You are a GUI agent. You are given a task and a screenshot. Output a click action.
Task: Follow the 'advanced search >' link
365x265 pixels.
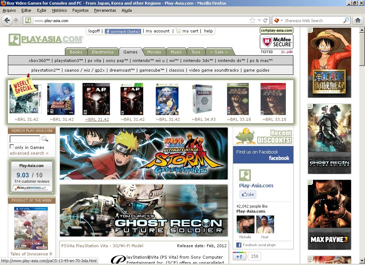pyautogui.click(x=29, y=153)
